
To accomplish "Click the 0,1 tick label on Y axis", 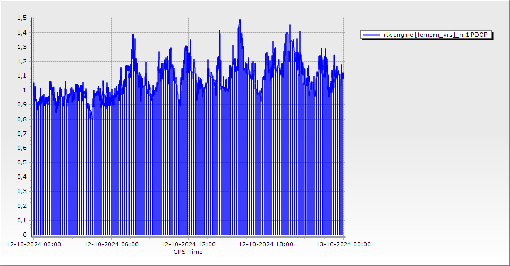I will coord(21,220).
